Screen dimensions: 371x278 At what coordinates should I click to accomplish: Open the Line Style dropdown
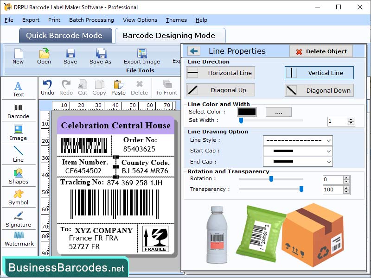[297, 140]
